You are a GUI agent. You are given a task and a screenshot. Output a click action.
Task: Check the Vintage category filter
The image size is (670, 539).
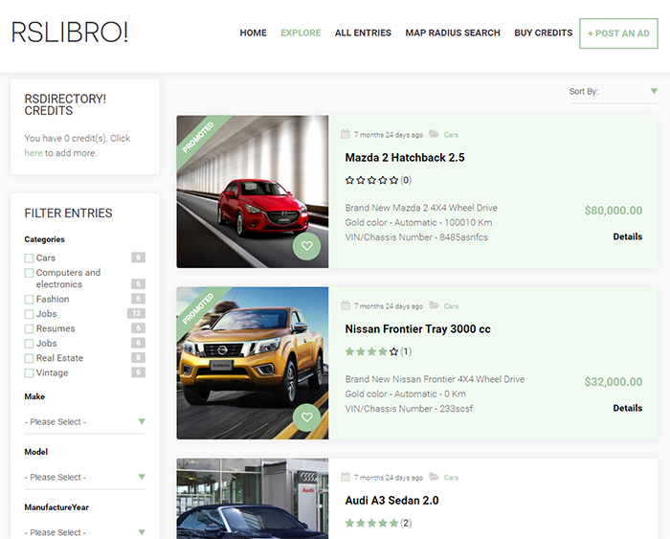tap(29, 373)
